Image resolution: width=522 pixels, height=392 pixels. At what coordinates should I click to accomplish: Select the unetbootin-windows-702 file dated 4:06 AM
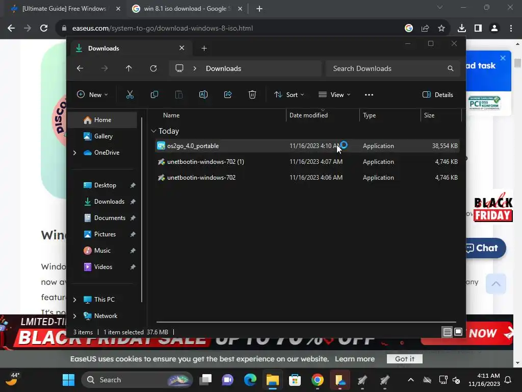point(307,178)
